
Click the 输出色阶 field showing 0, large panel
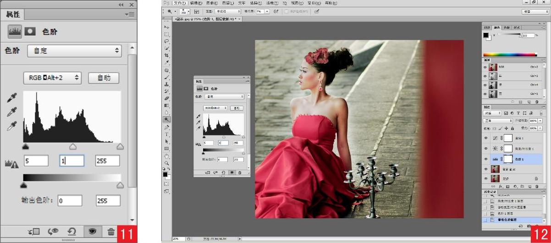click(70, 200)
